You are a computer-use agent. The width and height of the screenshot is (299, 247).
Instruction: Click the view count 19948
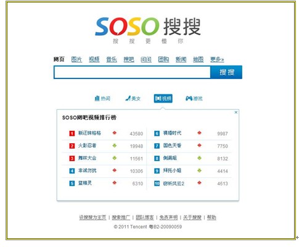pos(136,146)
